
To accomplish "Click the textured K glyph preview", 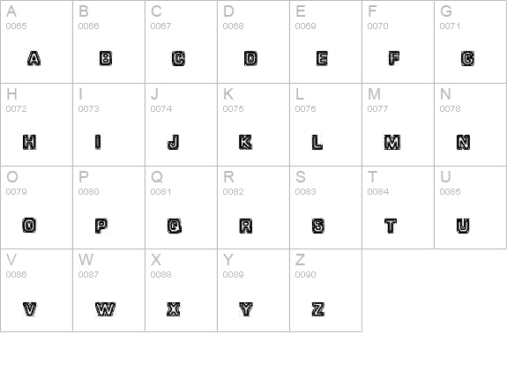I will click(x=245, y=142).
